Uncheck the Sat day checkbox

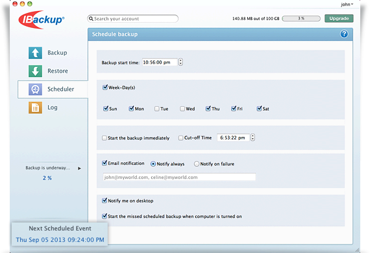(x=259, y=108)
